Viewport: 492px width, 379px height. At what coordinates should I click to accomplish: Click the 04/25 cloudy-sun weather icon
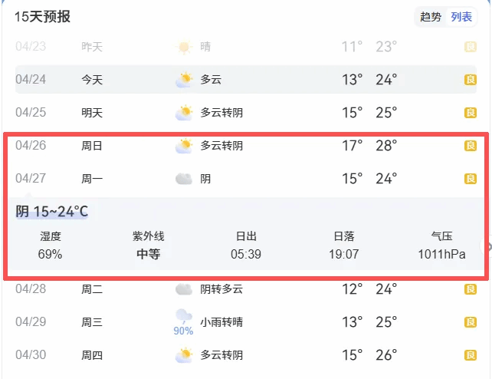tap(184, 113)
